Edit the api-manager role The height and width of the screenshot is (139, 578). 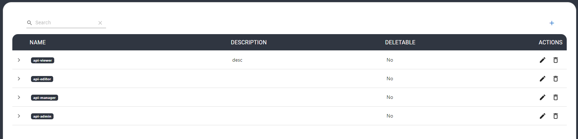[x=542, y=97]
